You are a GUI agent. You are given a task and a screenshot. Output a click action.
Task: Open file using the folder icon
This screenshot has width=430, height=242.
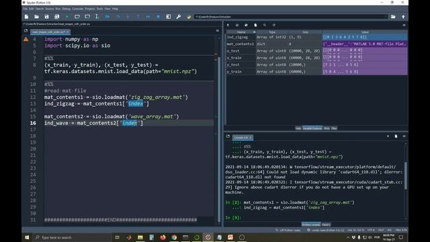coord(36,17)
